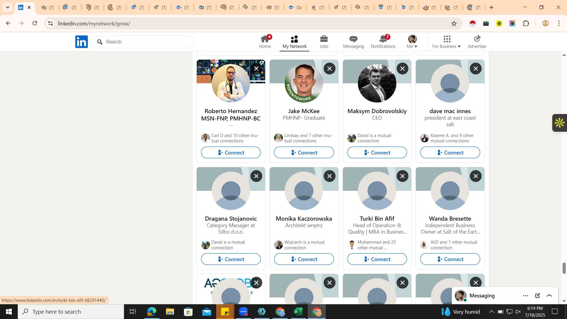Open the LinkedIn home logo
567x319 pixels.
(x=82, y=42)
